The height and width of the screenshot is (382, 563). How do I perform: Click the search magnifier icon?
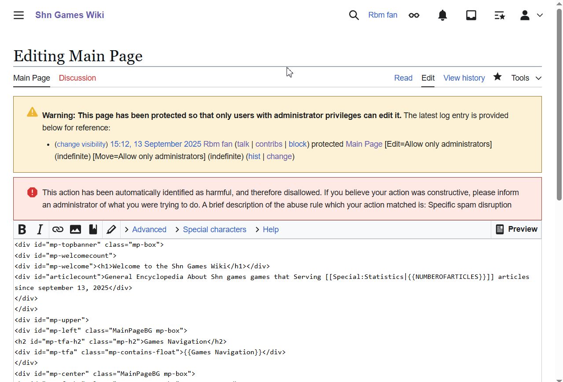[x=354, y=15]
